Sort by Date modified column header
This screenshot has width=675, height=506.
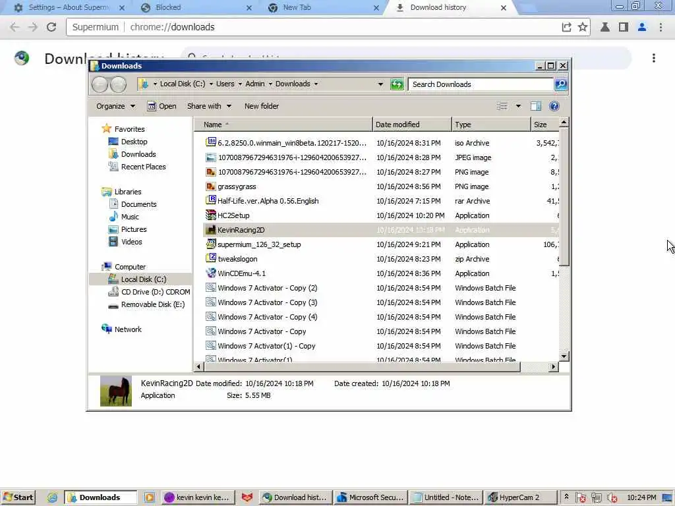(x=412, y=125)
